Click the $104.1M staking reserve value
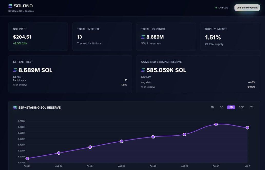Screen dimensions: 265x170 (x=146, y=77)
